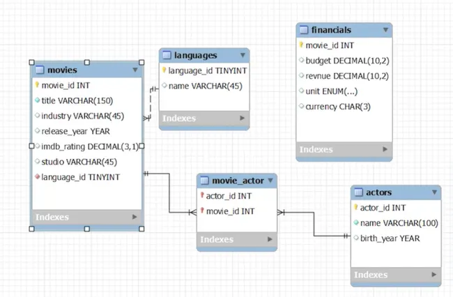Select the title VARCHAR(150) column
Image resolution: width=453 pixels, height=297 pixels.
77,100
